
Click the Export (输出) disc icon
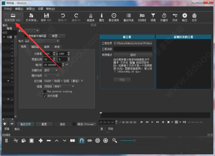(x=184, y=17)
